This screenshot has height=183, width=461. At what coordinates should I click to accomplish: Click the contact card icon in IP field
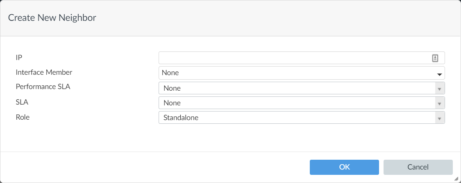[435, 58]
